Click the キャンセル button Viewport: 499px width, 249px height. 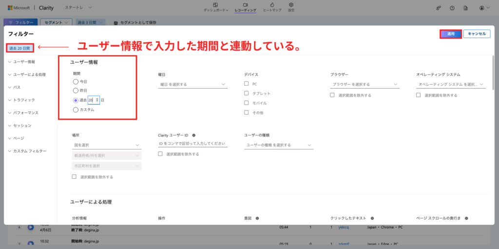pyautogui.click(x=477, y=34)
